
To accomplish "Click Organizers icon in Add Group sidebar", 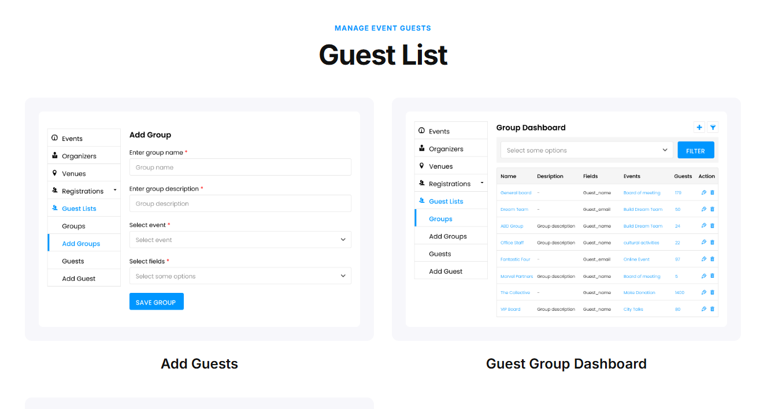I will point(55,155).
